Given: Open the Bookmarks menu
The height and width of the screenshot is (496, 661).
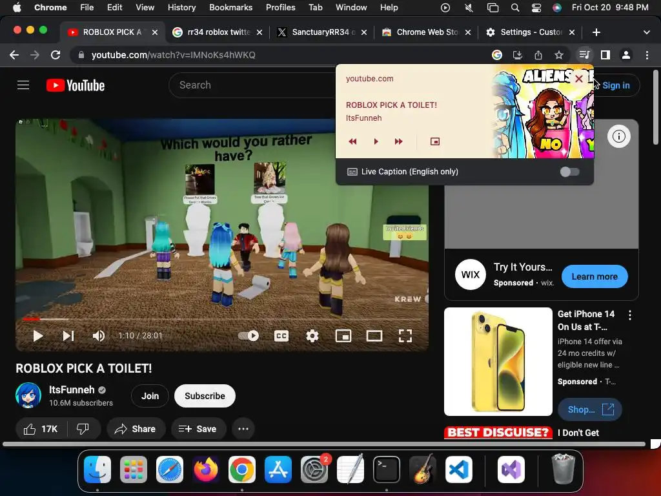Looking at the screenshot, I should click(230, 8).
